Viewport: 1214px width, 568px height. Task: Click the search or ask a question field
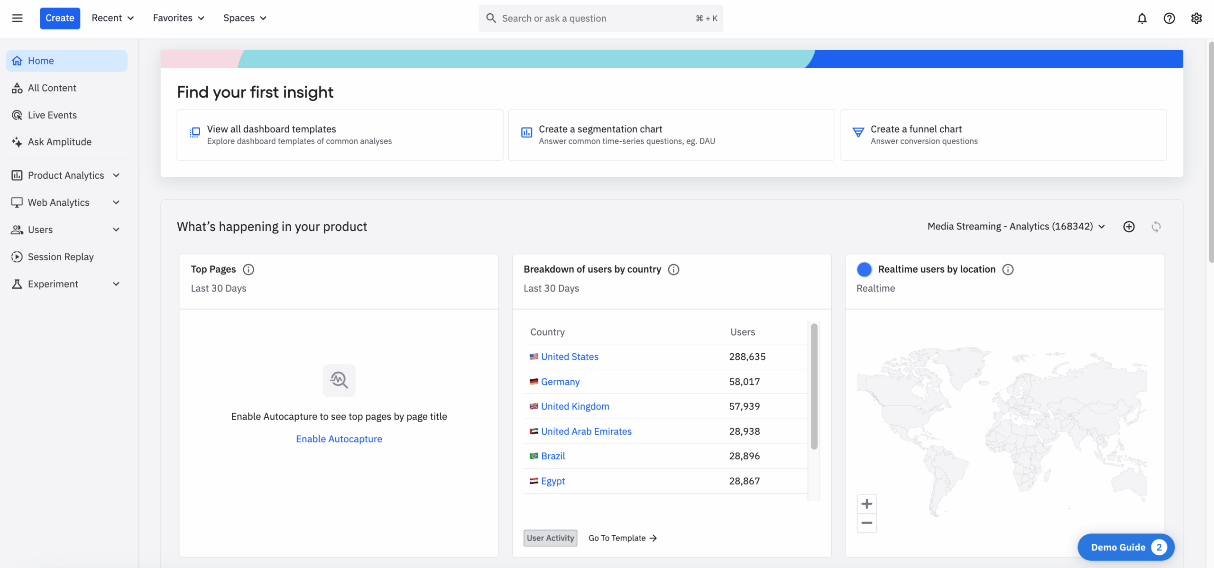tap(600, 18)
